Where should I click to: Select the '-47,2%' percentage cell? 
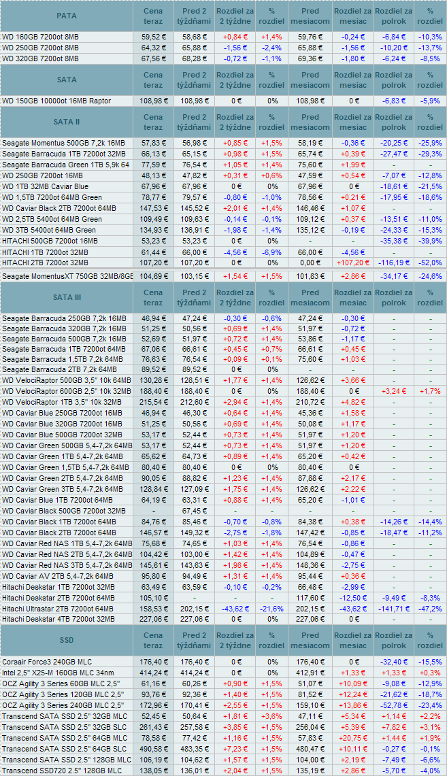[430, 609]
